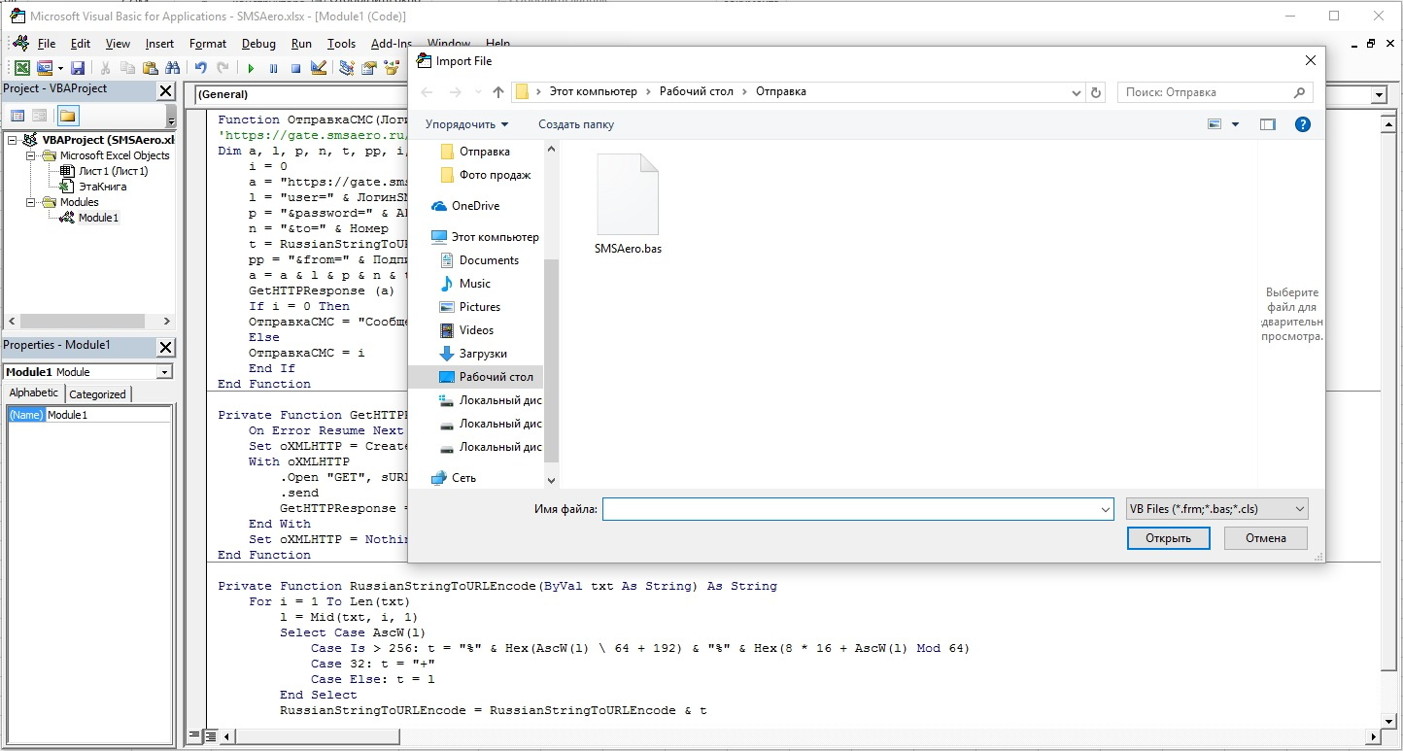Click the Reset stop icon
This screenshot has height=751, width=1403.
point(295,68)
